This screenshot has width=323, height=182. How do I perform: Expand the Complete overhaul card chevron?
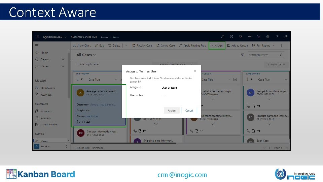click(x=269, y=99)
